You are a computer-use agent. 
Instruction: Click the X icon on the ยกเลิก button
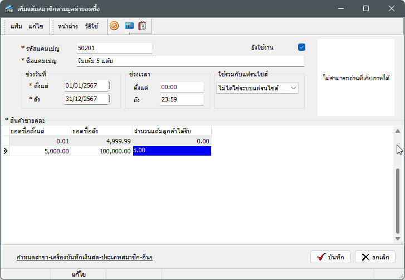pos(365,257)
